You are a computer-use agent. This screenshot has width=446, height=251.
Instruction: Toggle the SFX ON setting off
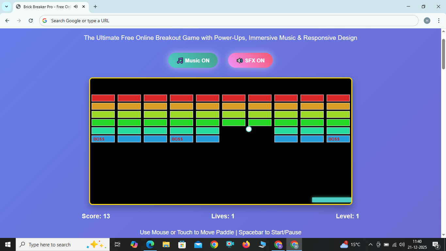250,60
